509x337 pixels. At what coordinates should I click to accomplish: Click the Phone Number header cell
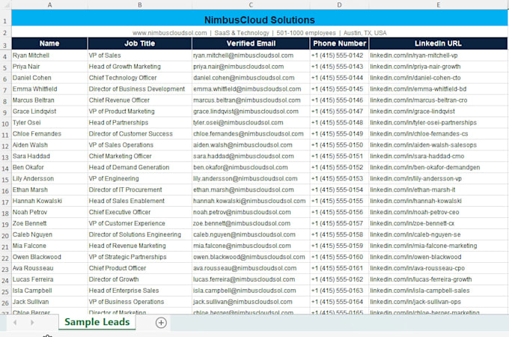(x=339, y=43)
